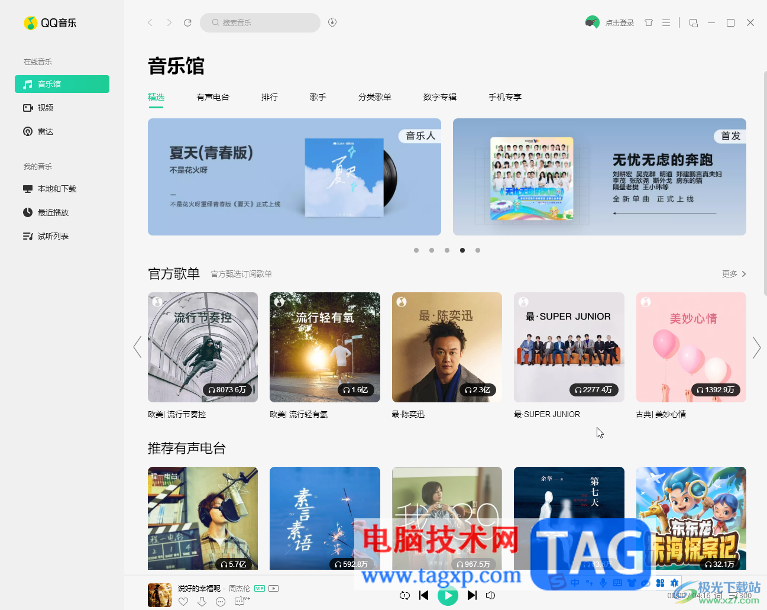Select the 有声电台 tab
This screenshot has height=610, width=767.
coord(213,97)
